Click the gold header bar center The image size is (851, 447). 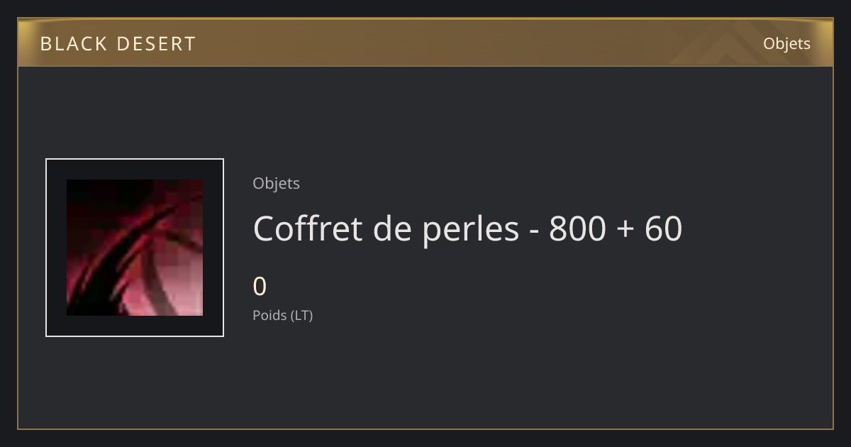coord(425,43)
